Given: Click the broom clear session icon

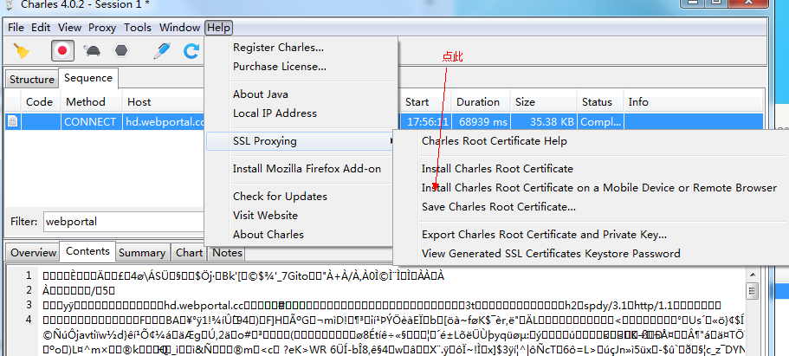Looking at the screenshot, I should coord(21,50).
